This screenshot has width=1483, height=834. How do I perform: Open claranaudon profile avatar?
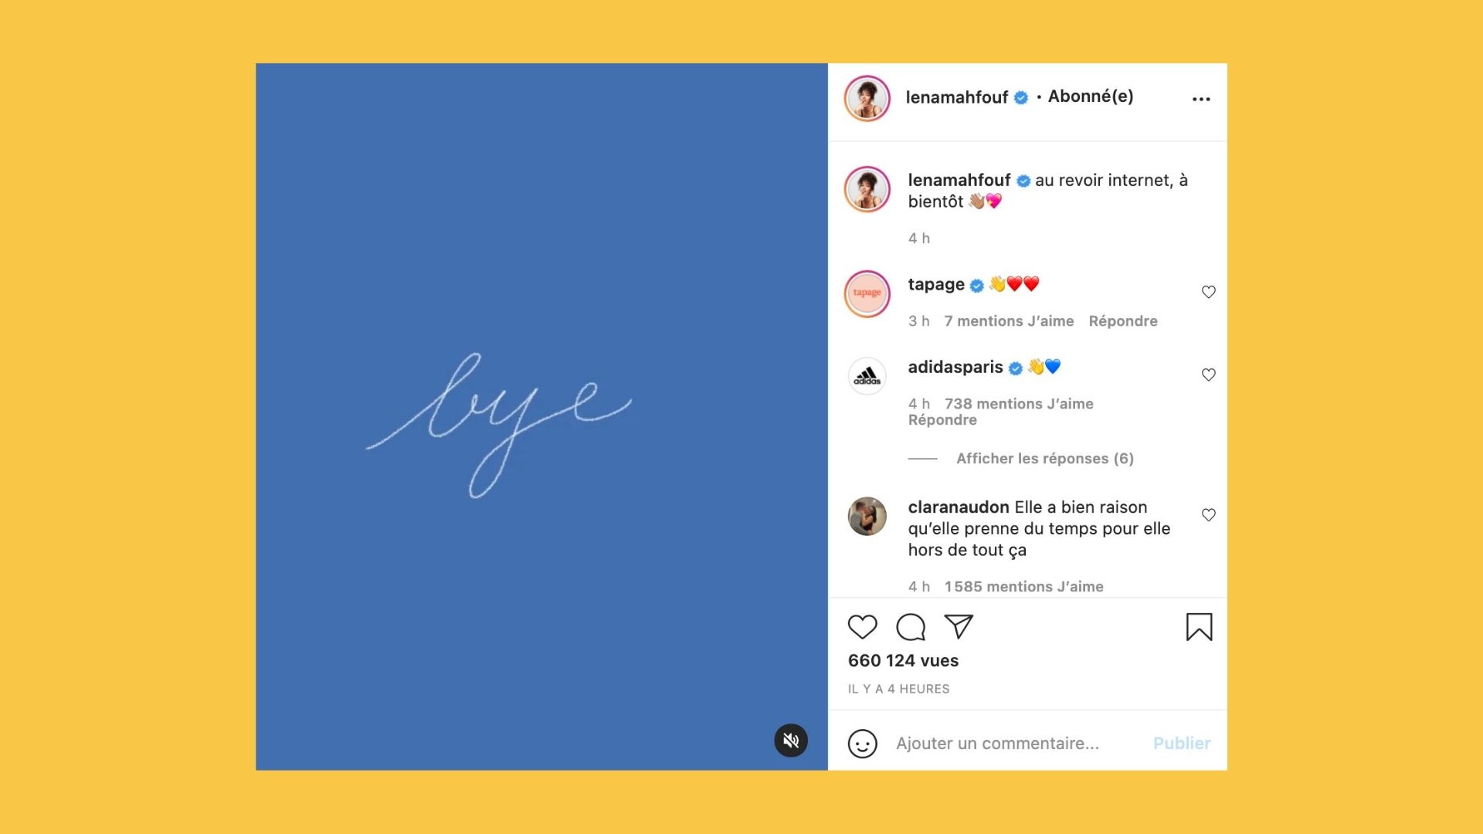pos(867,517)
